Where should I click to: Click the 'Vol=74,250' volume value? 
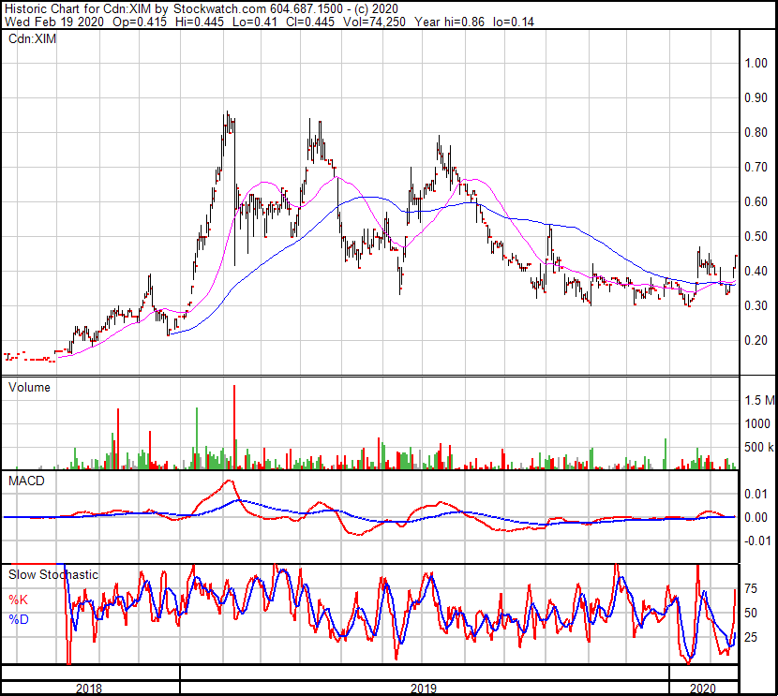[x=374, y=22]
